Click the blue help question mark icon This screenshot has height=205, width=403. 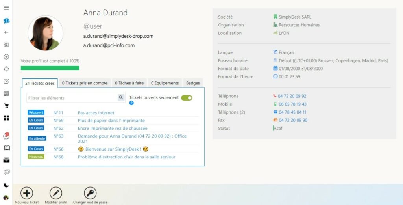pos(131,103)
